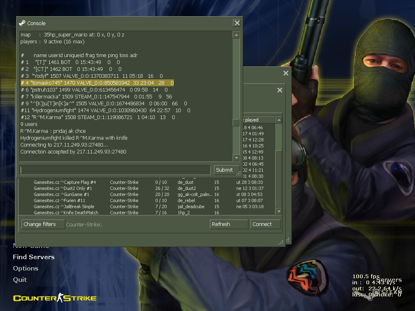Click the 20 / 20 players cell
The image size is (415, 311).
click(162, 194)
